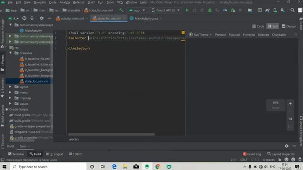The height and width of the screenshot is (170, 303).
Task: Switch editor to Design view
Action: pyautogui.click(x=289, y=26)
